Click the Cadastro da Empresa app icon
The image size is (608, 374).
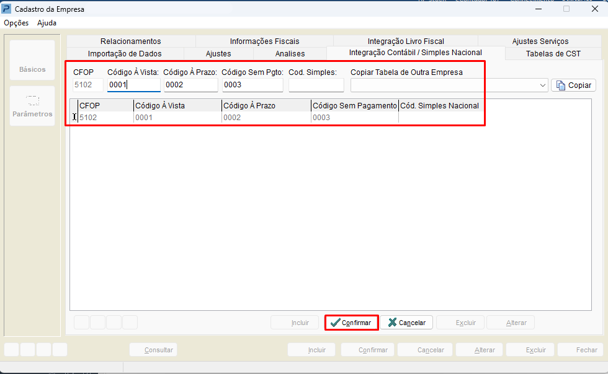pos(7,9)
